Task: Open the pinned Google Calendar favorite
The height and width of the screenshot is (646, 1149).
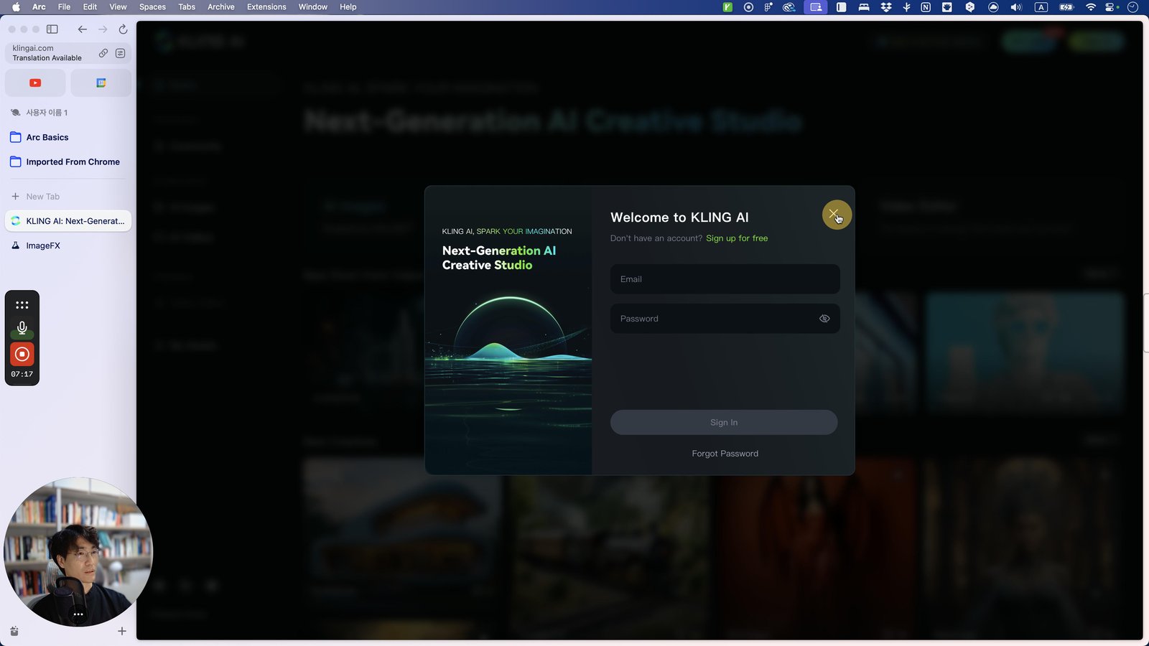Action: click(x=101, y=83)
